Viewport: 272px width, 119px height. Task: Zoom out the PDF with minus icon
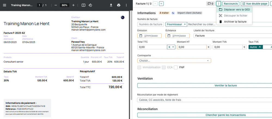coord(56,5)
